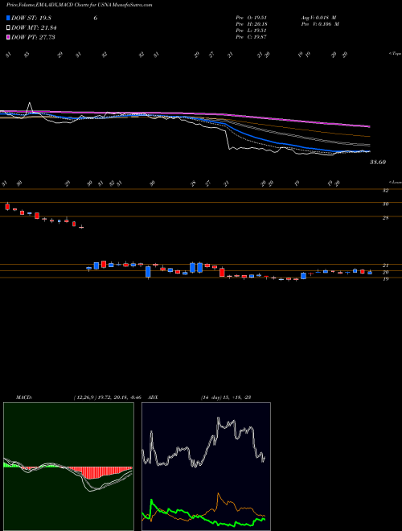This screenshot has width=402, height=531.
Task: Click the number 6 beside DOW ST
Action: (x=96, y=19)
